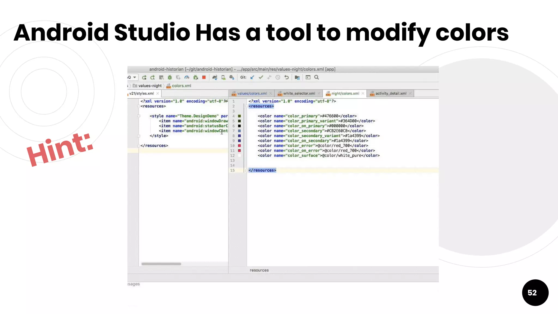Click color_primary gutter swatch on line 4
The image size is (558, 314).
(x=239, y=116)
